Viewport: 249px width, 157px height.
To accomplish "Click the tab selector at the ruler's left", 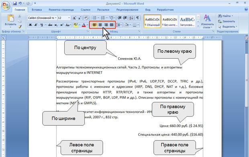I will 3,38.
